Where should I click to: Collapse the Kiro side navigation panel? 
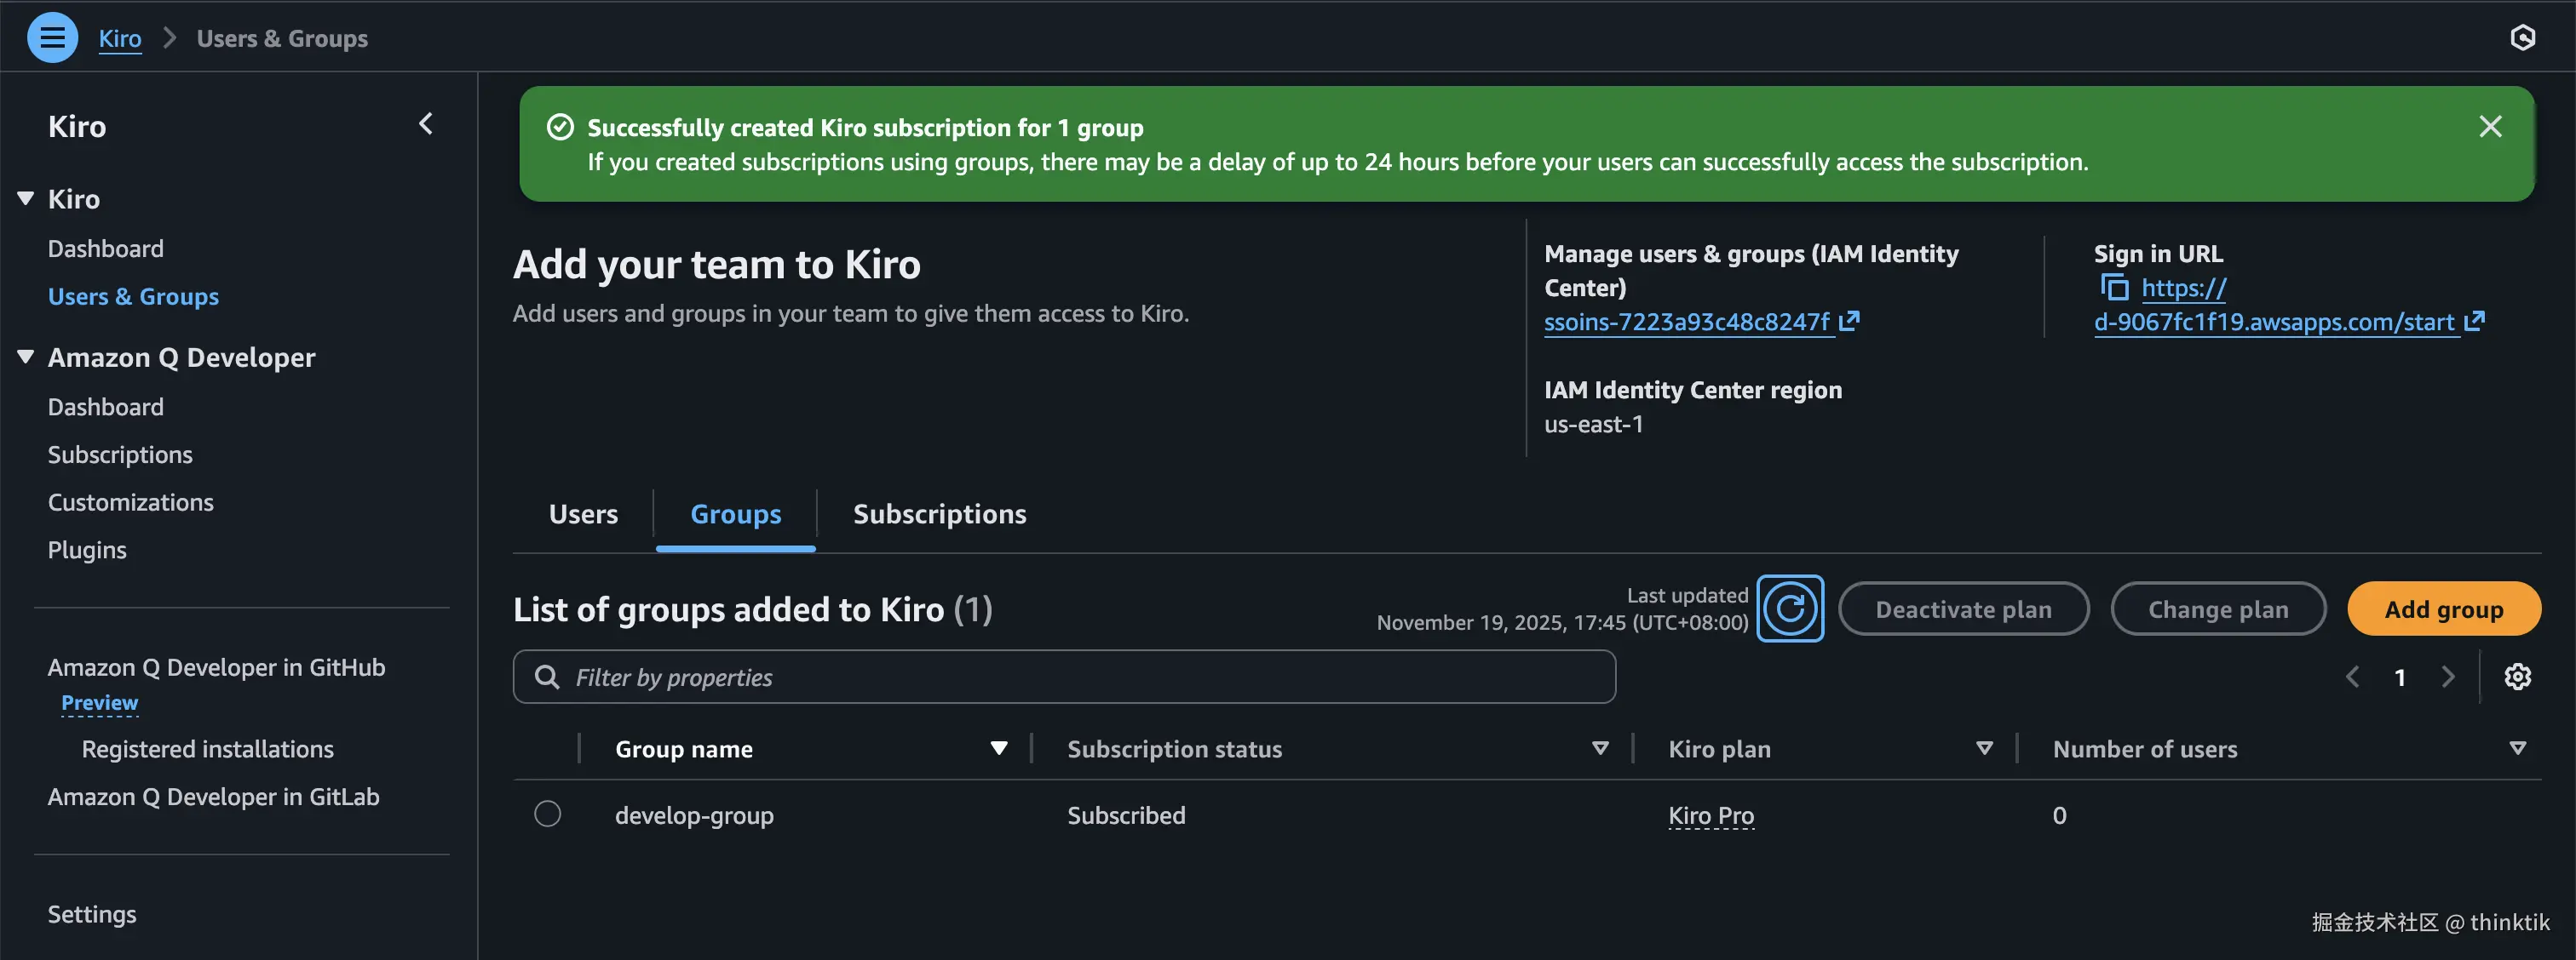tap(426, 124)
